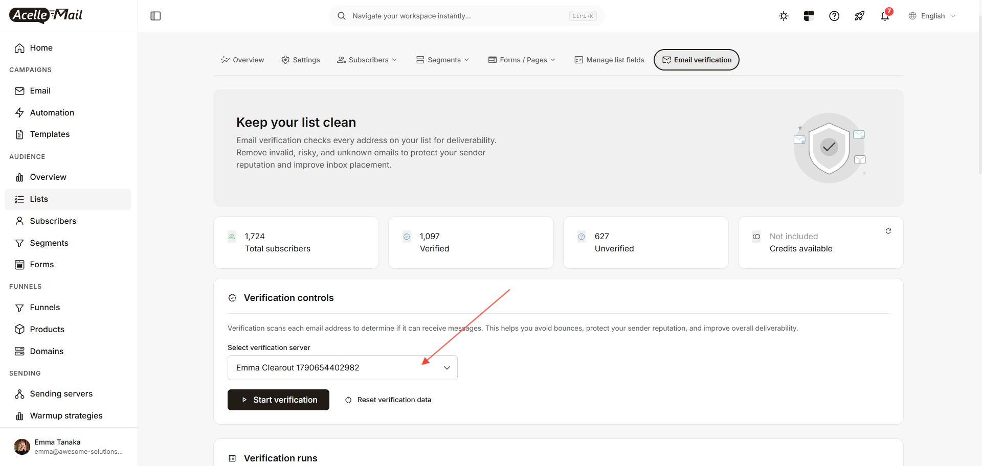
Task: Go to Home in sidebar
Action: pyautogui.click(x=68, y=48)
